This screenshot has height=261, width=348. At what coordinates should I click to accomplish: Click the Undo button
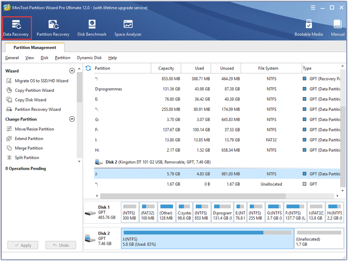[x=61, y=245]
